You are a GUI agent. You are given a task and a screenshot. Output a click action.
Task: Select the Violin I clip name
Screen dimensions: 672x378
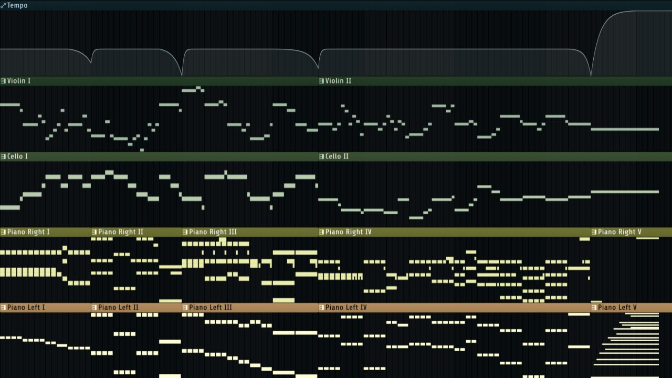19,81
